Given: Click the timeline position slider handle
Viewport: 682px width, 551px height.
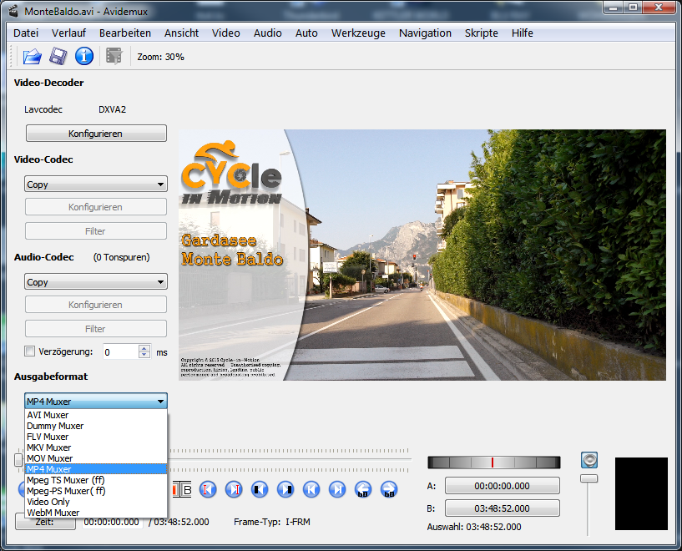Looking at the screenshot, I should [x=18, y=460].
